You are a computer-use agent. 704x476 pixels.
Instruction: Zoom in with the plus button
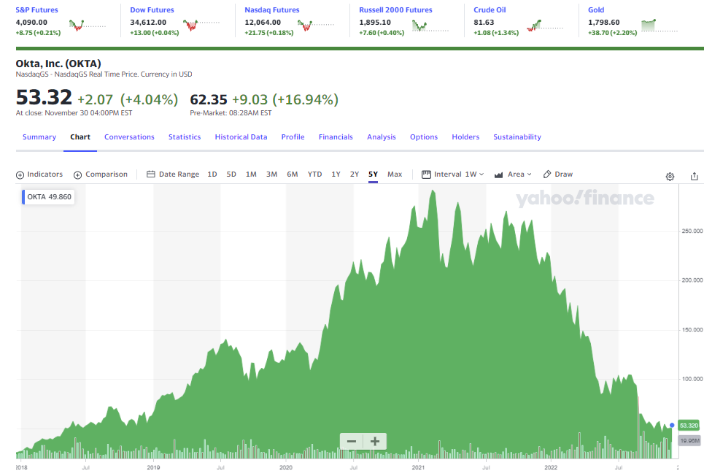point(375,442)
